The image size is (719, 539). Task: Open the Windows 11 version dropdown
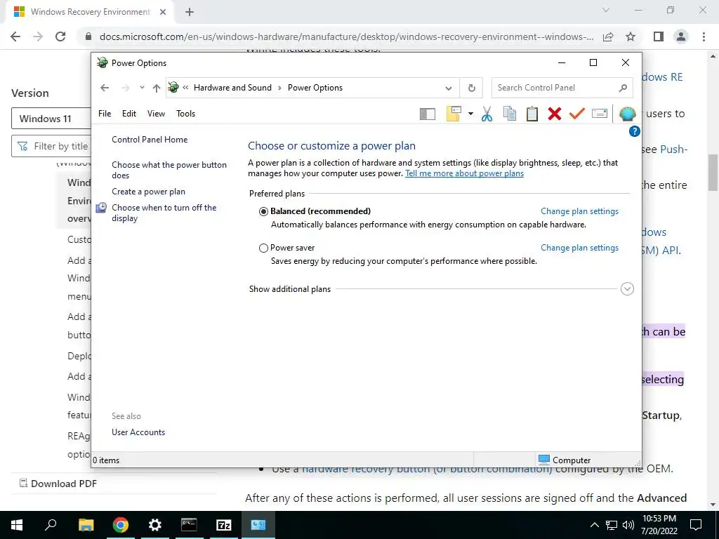point(51,119)
